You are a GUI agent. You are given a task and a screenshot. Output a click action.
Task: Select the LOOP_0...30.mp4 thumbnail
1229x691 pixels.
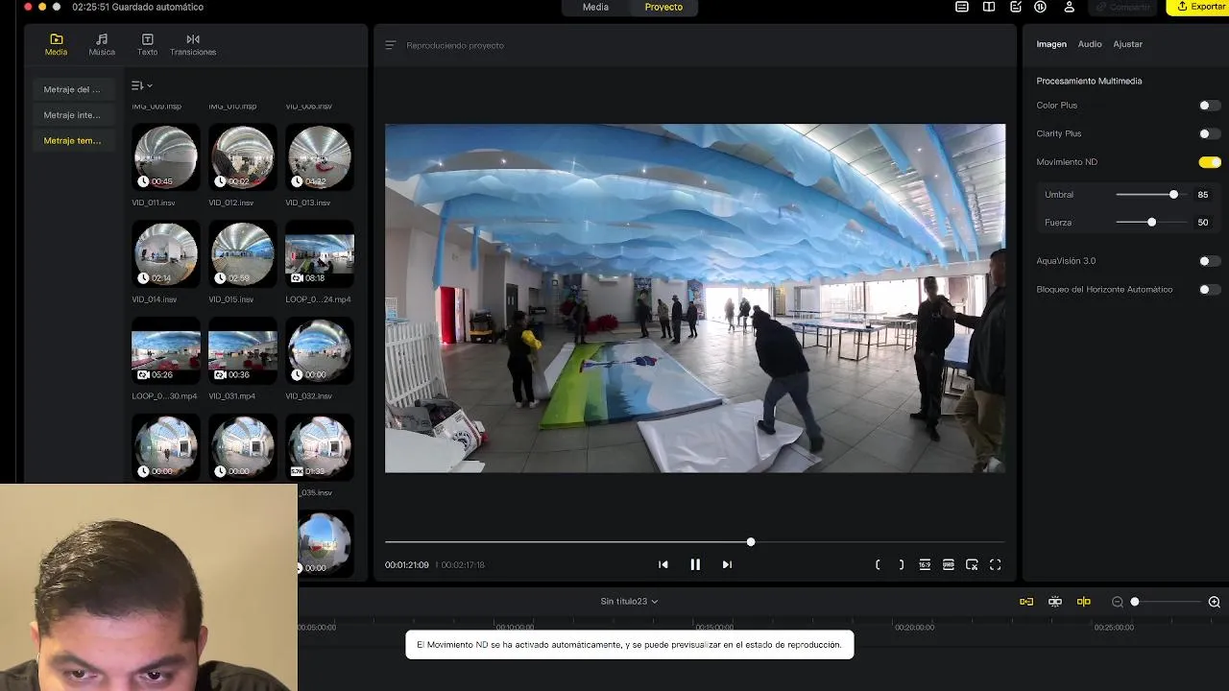coord(166,351)
